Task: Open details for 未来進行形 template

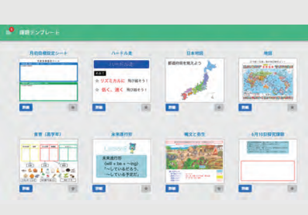Action: tap(99, 189)
